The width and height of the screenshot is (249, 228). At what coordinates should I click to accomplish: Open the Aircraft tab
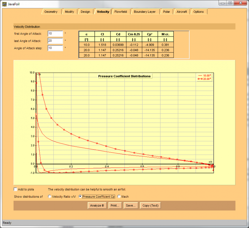(182, 12)
